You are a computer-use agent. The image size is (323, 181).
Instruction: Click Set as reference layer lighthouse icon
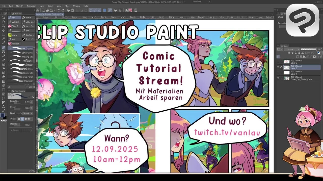[292, 53]
